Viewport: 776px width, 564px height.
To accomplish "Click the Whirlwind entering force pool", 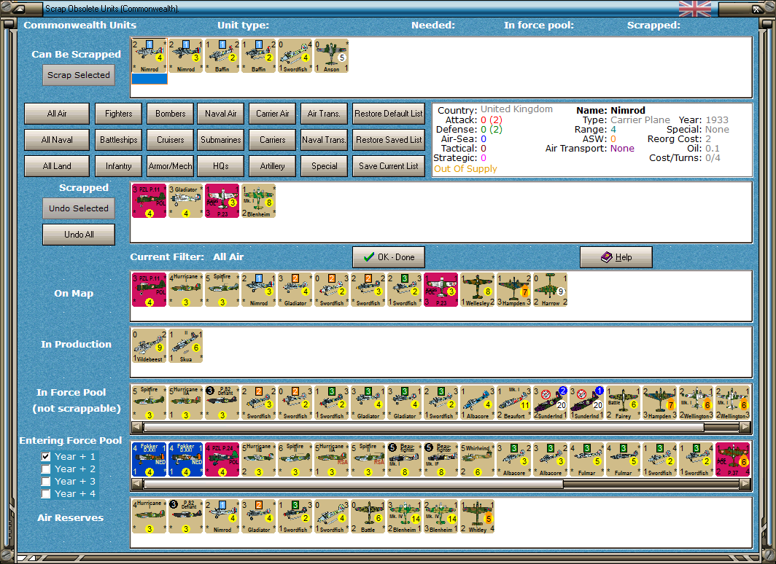I will coord(478,460).
